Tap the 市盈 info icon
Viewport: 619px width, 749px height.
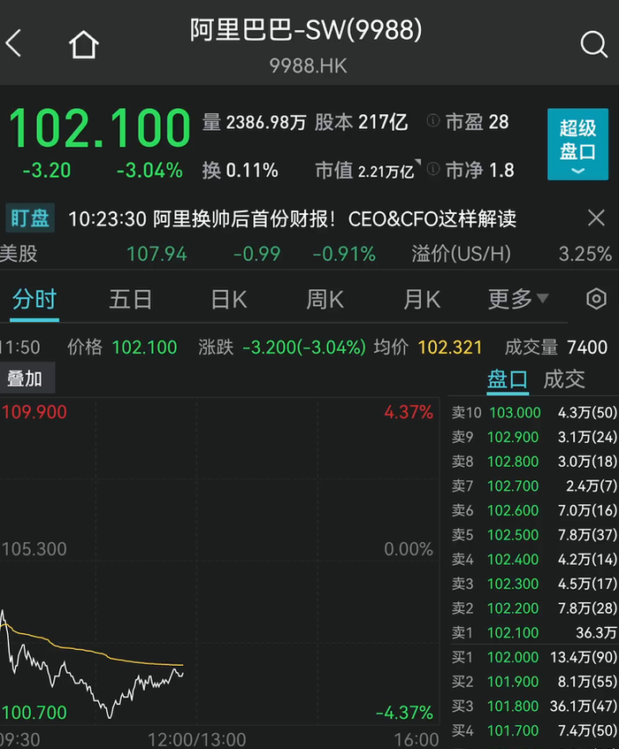pos(432,121)
